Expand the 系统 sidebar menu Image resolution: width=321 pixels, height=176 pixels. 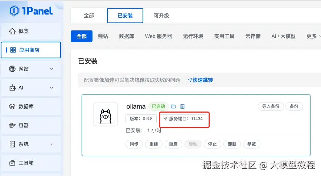click(51, 144)
